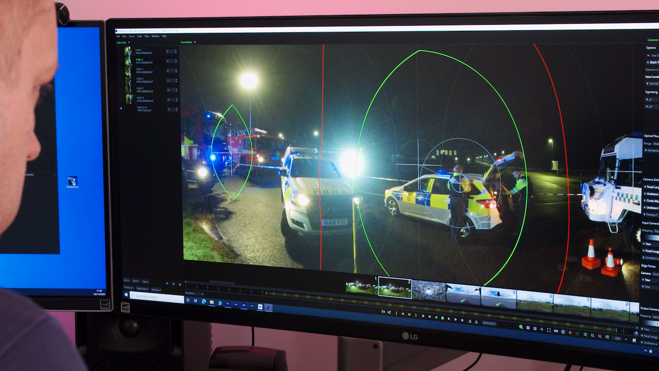Open Microsoft Edge from the taskbar
The width and height of the screenshot is (659, 371).
tap(203, 301)
